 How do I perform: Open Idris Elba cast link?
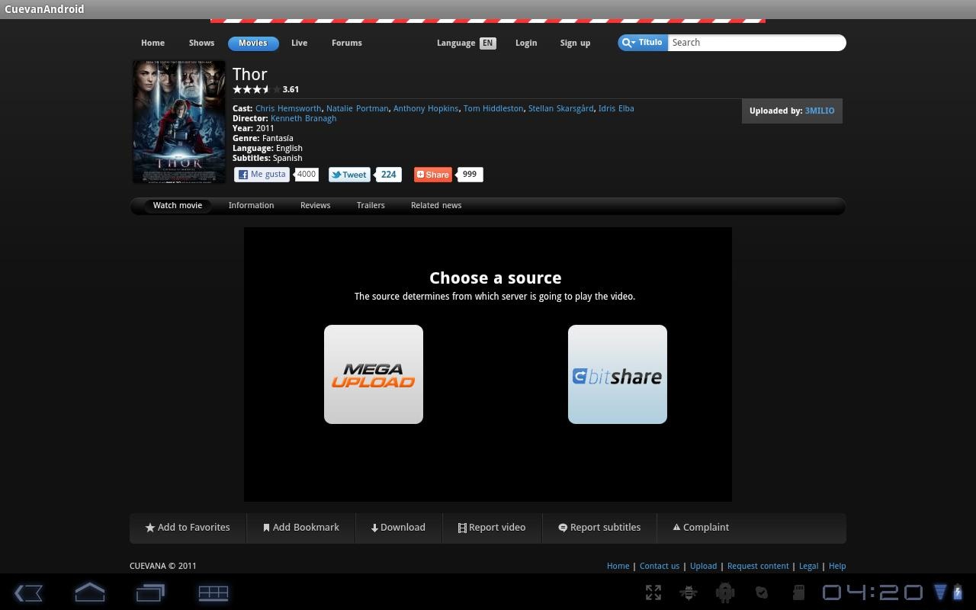tap(616, 108)
